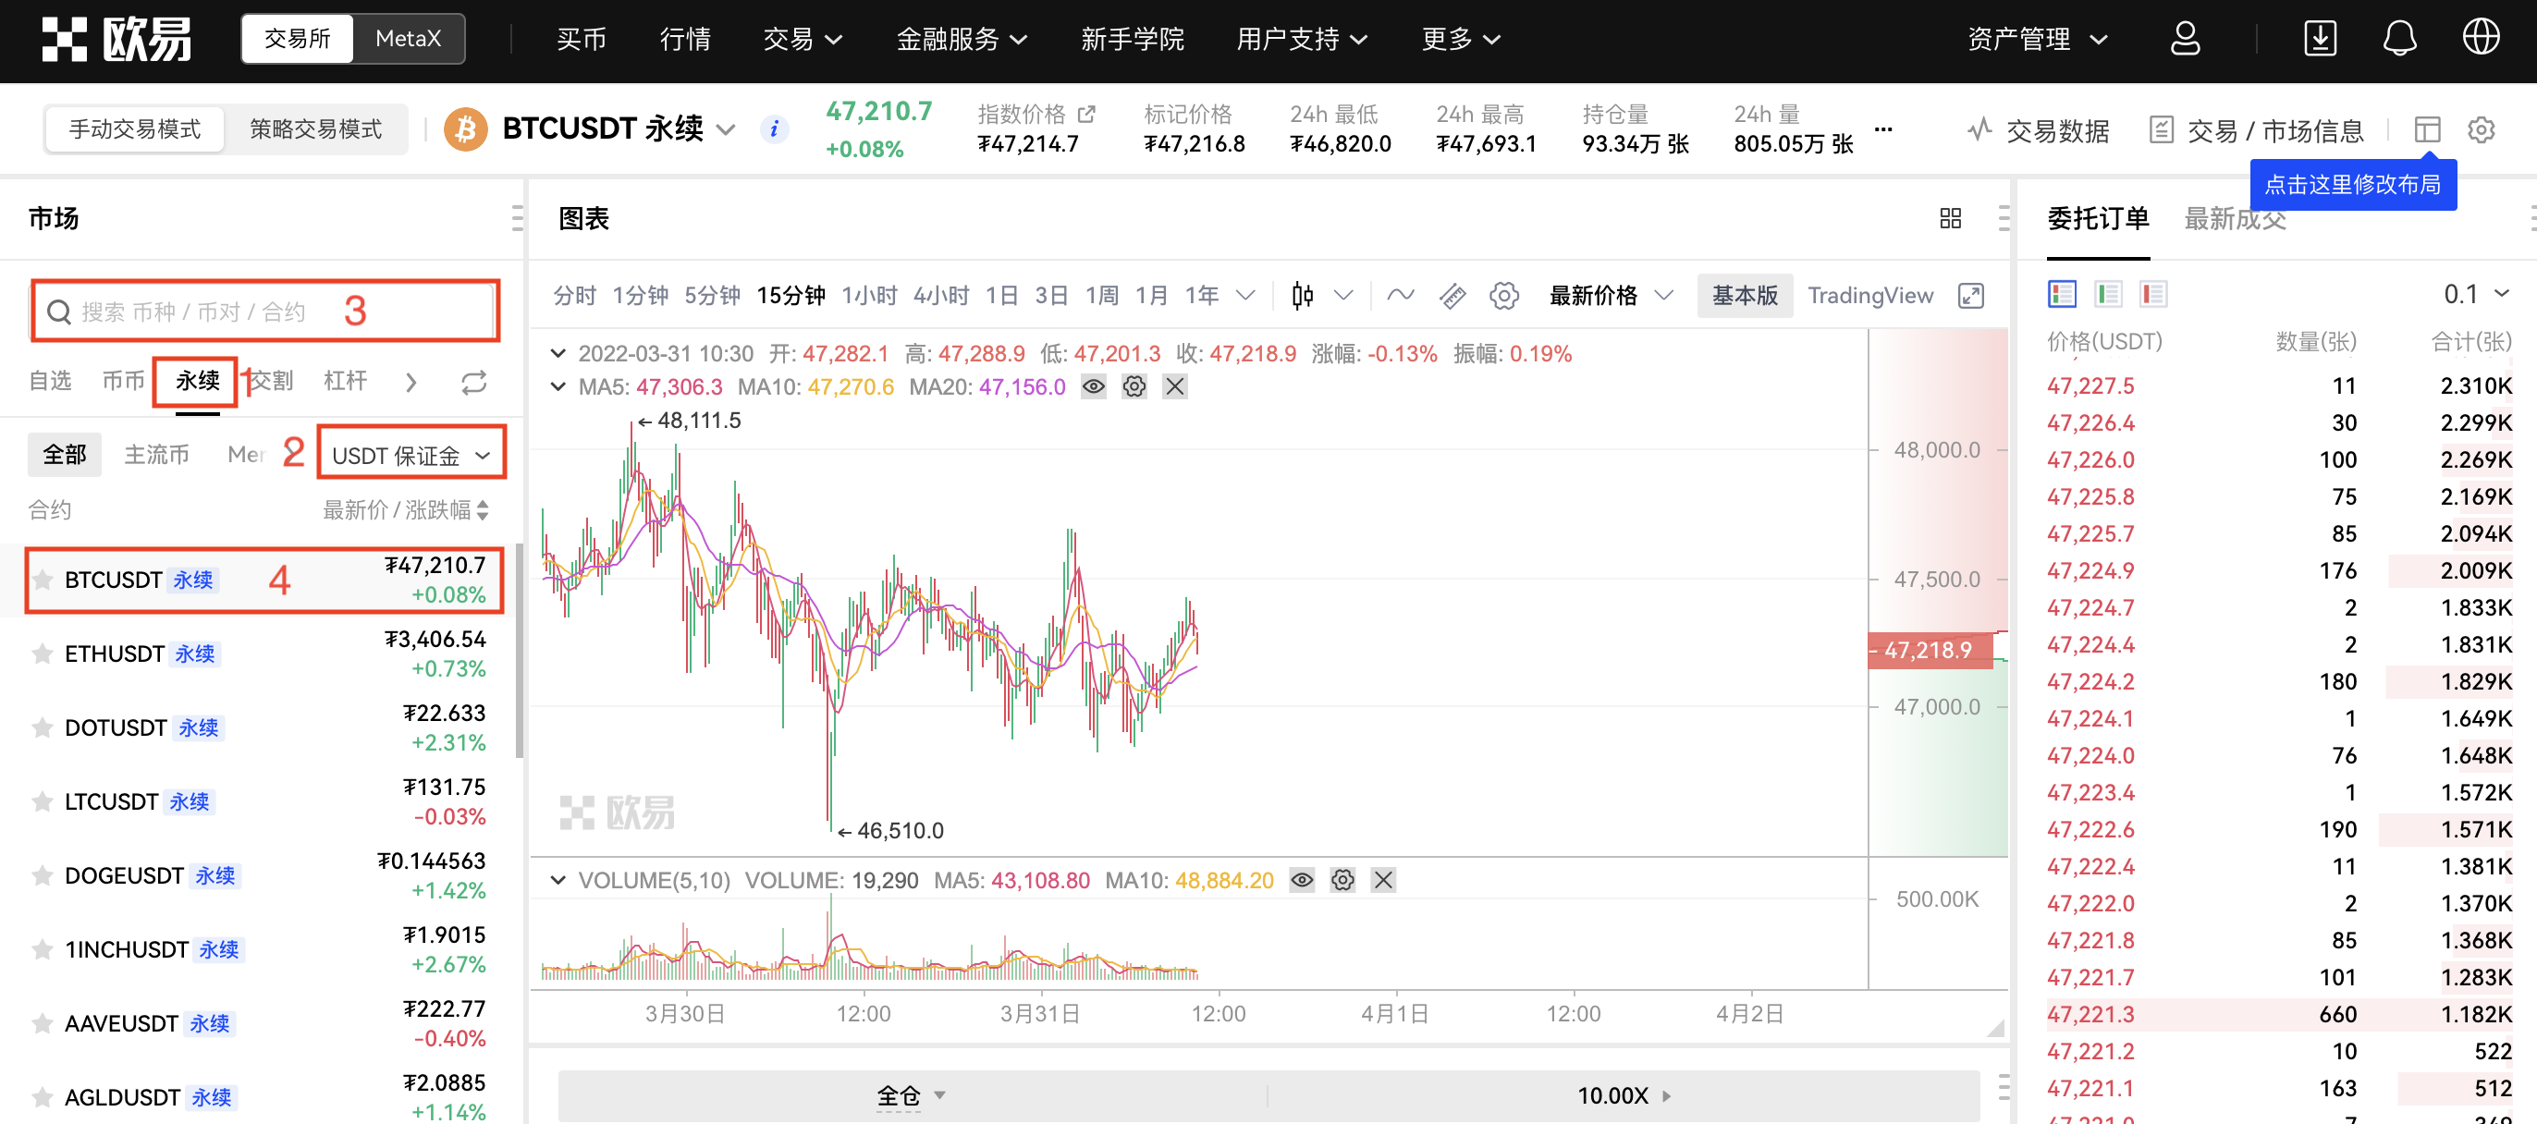Favorite BTCUSDT with its star
The height and width of the screenshot is (1124, 2537).
(42, 580)
